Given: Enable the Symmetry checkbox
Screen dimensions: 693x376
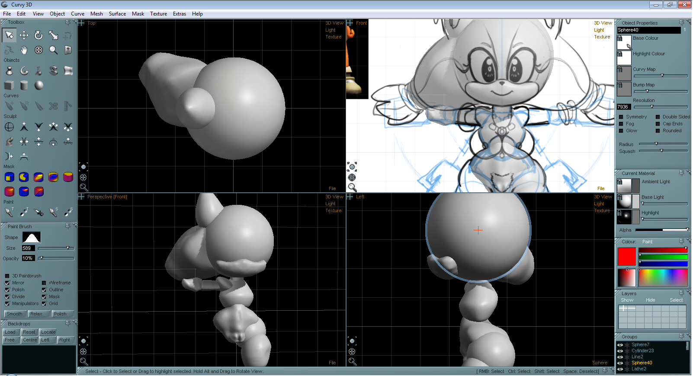Looking at the screenshot, I should (621, 117).
